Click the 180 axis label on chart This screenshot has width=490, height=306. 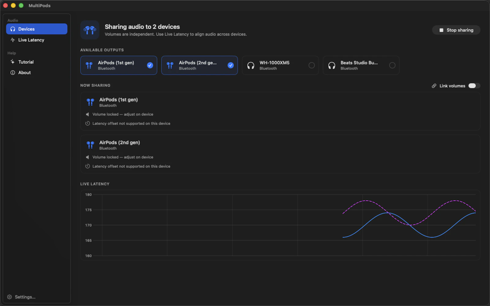pos(88,195)
